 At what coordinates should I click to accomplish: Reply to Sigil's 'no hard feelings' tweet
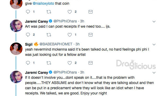pos(28,63)
